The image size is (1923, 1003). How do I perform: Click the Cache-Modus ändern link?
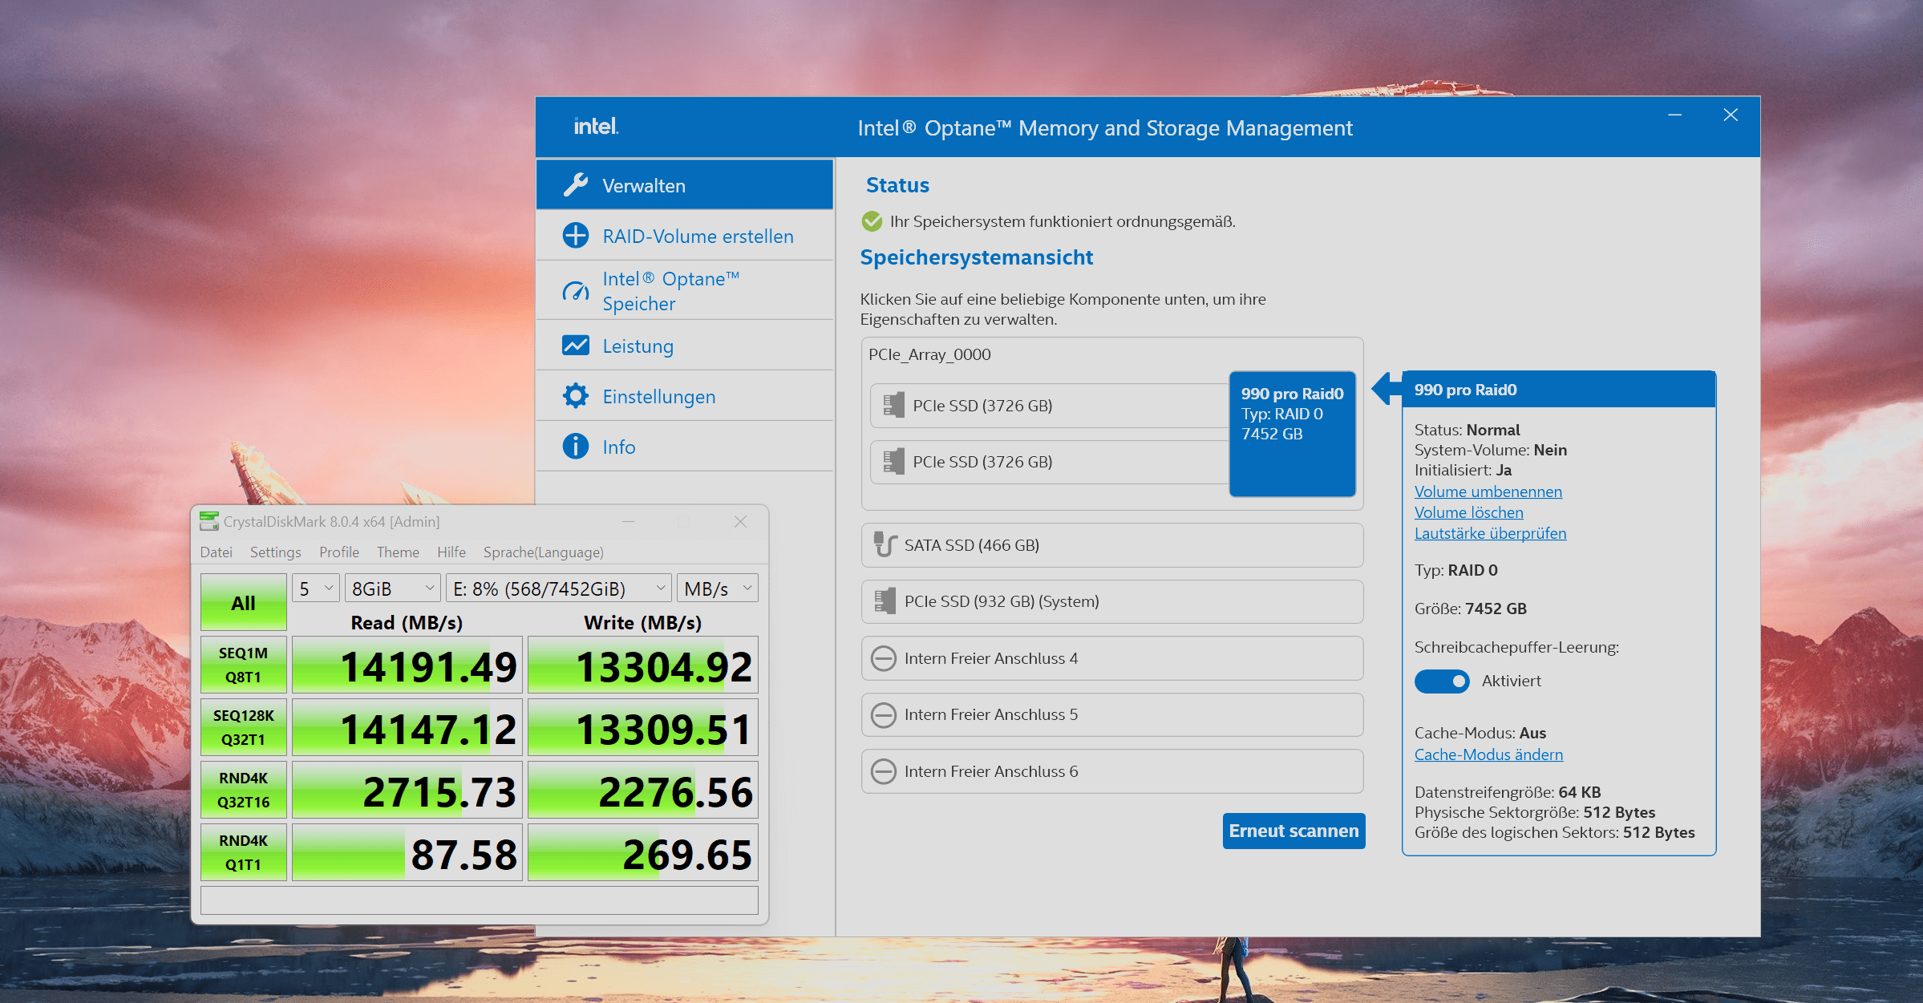[1489, 754]
